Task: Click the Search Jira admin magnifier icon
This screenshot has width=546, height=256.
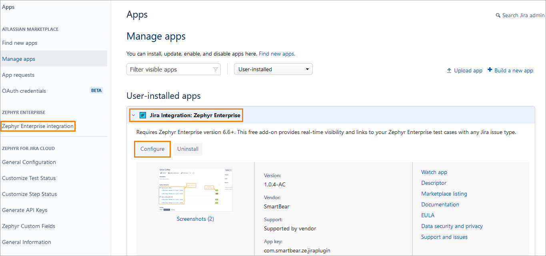Action: pos(498,16)
